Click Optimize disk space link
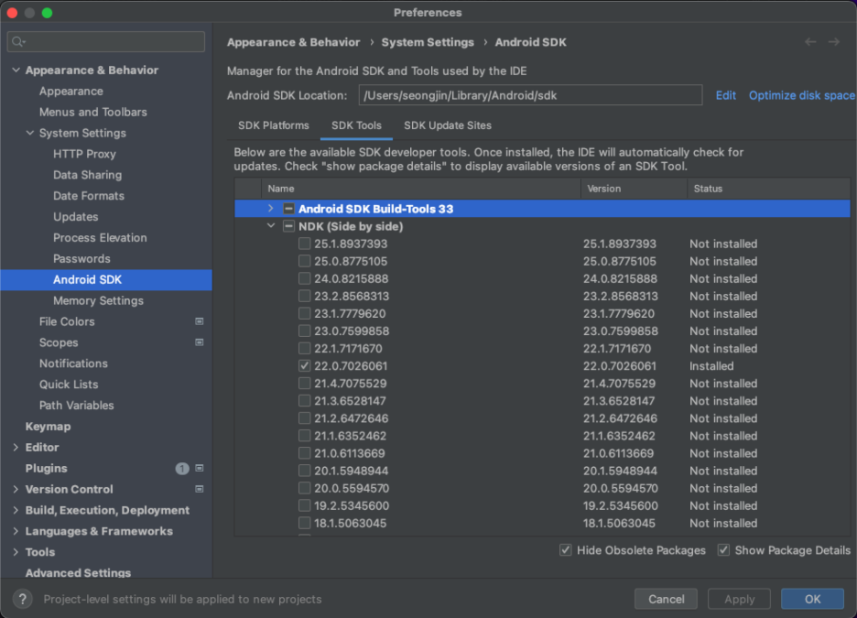The image size is (857, 618). click(x=802, y=95)
